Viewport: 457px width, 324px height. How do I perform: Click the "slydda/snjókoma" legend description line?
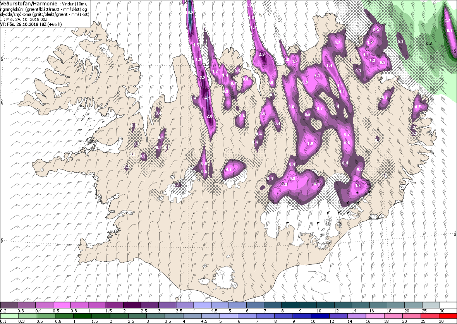coord(45,14)
